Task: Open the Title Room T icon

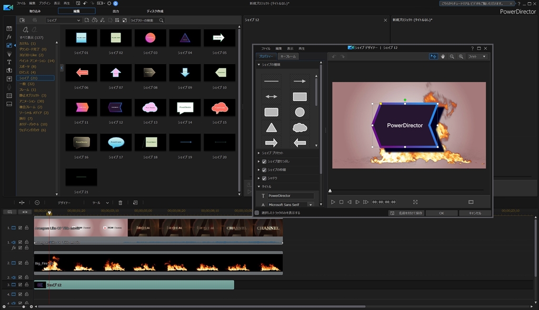Action: click(x=9, y=62)
